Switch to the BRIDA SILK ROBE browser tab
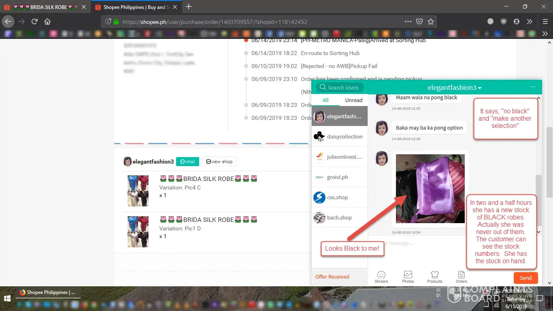Image resolution: width=553 pixels, height=311 pixels. [45, 7]
